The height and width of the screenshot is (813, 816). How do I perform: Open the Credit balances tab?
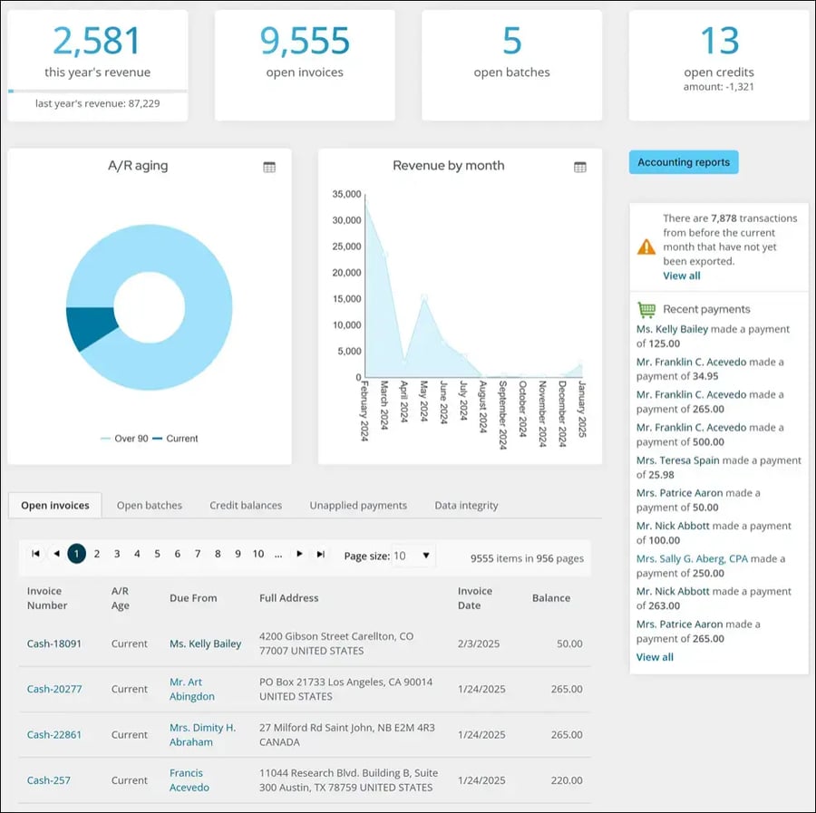245,506
